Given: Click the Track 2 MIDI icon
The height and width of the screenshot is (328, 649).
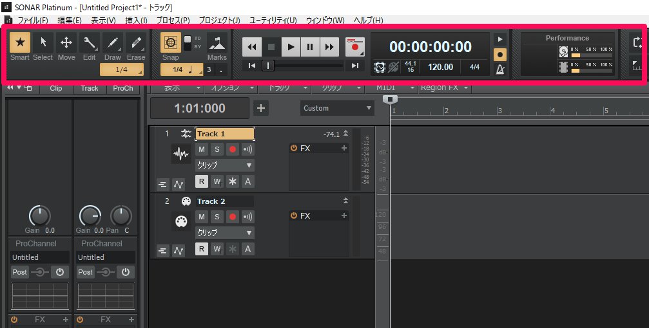Looking at the screenshot, I should pos(180,221).
